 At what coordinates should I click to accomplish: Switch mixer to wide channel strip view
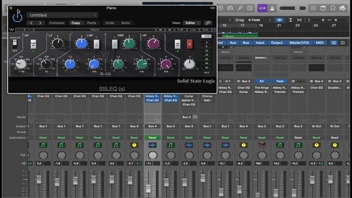pos(343,43)
